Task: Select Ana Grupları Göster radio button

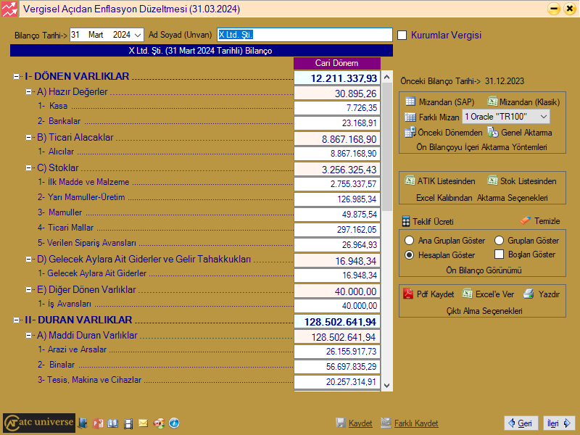Action: click(x=409, y=241)
